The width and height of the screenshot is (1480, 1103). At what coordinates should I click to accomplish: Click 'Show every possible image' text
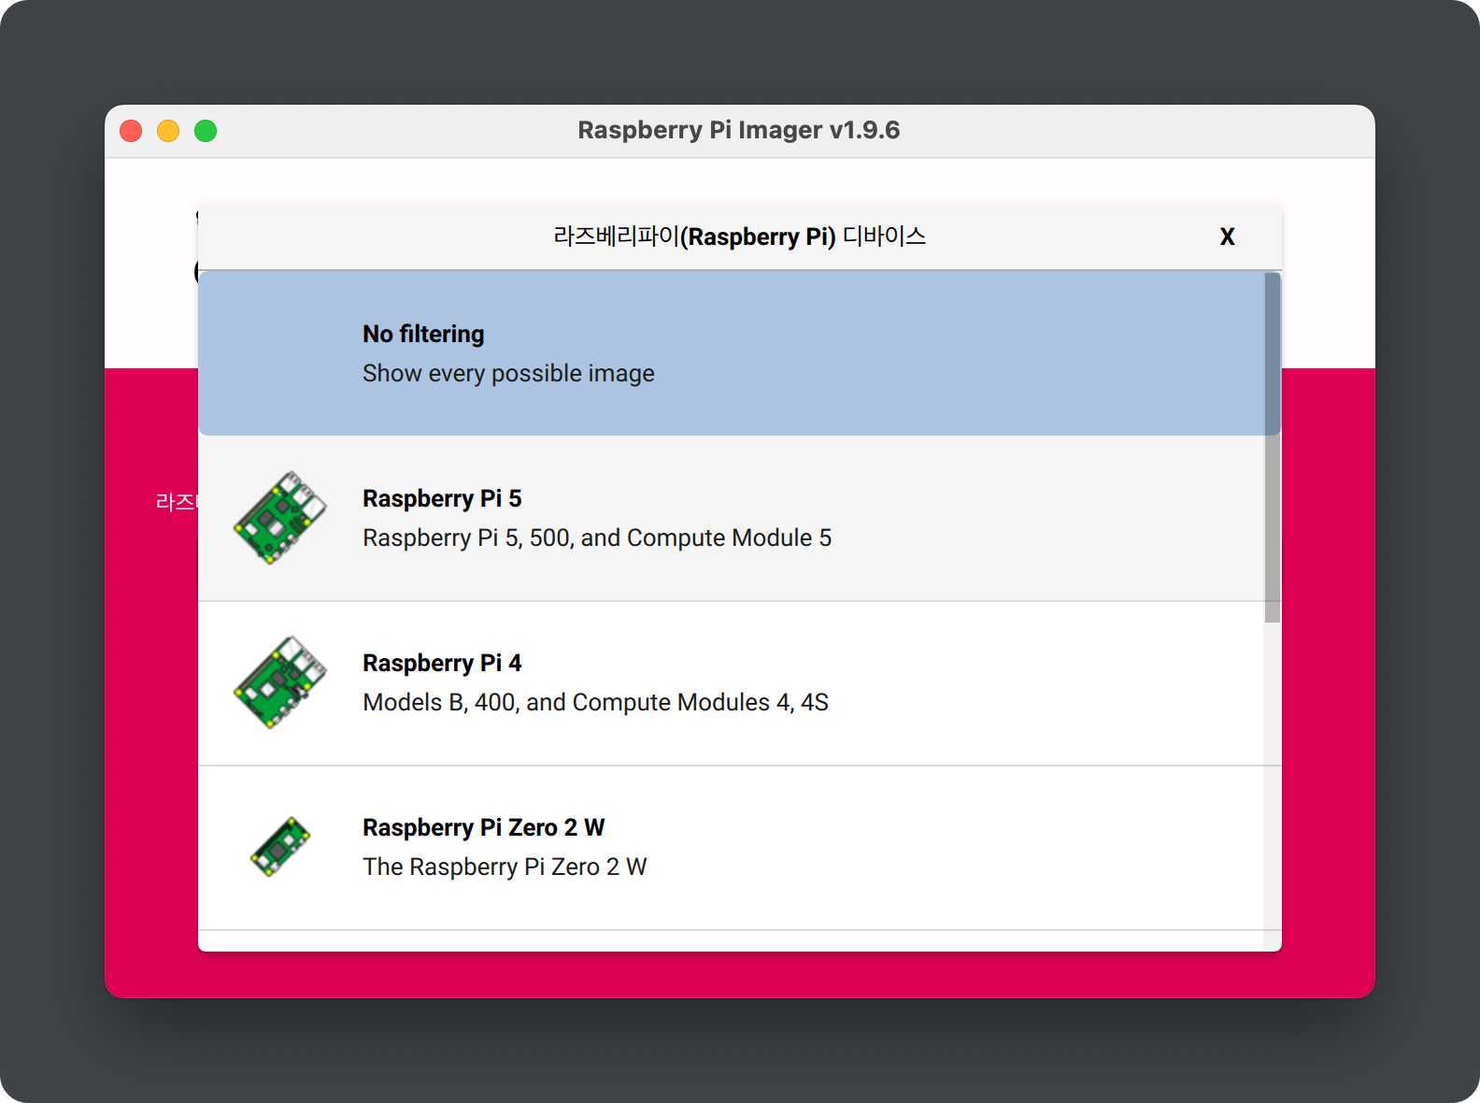508,373
